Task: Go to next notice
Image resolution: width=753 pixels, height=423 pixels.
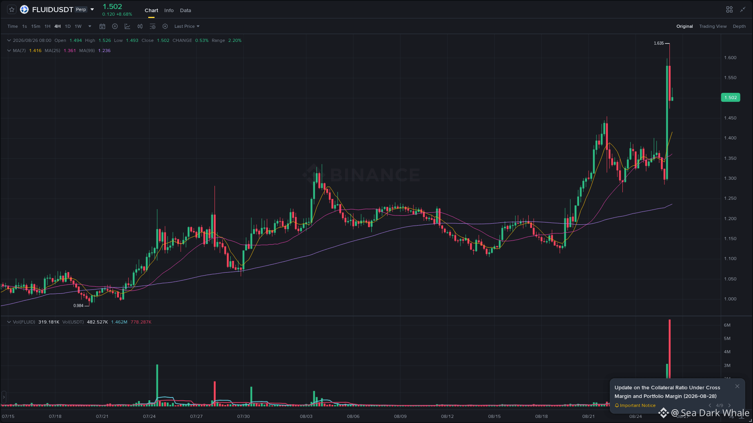Action: click(x=729, y=405)
